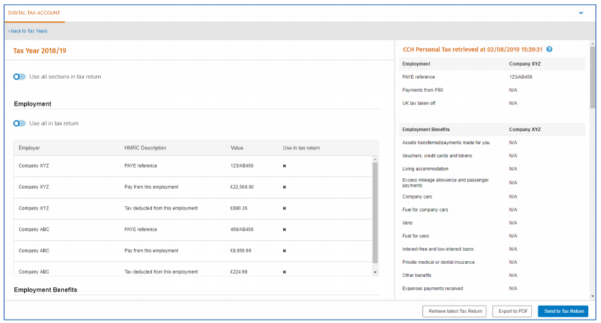The image size is (601, 323).
Task: Click Excess mileage allowance and passenger payments row
Action: coord(492,183)
